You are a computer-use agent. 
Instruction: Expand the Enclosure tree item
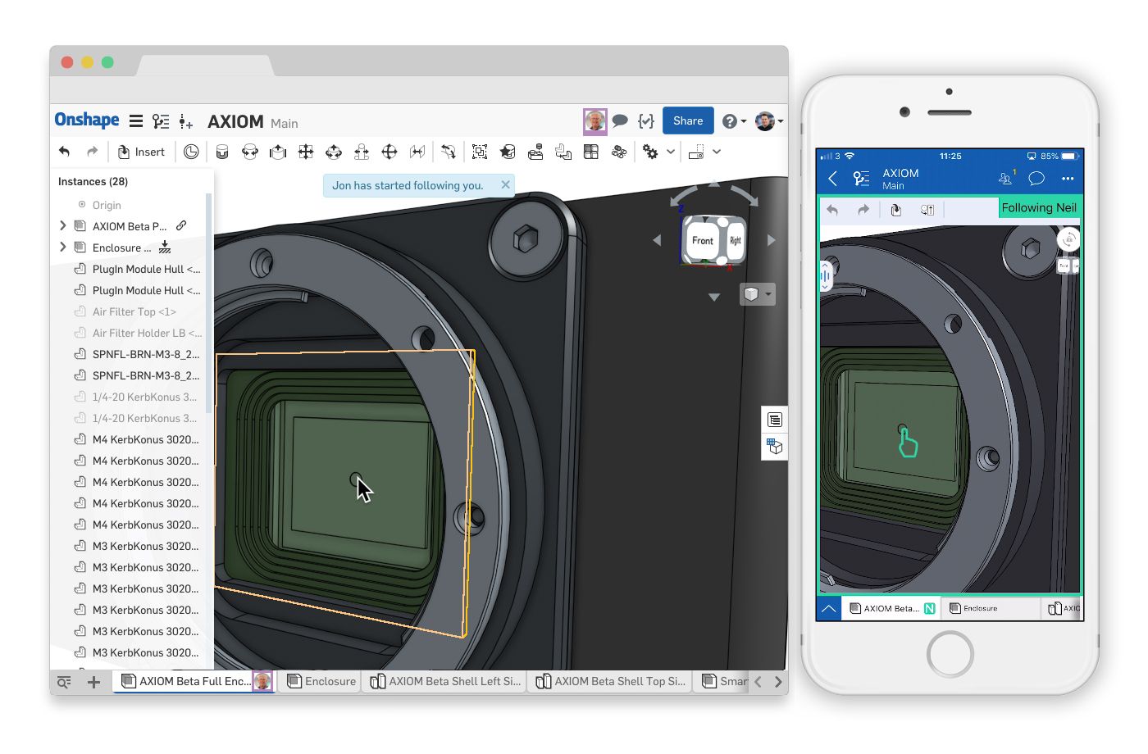pyautogui.click(x=63, y=248)
